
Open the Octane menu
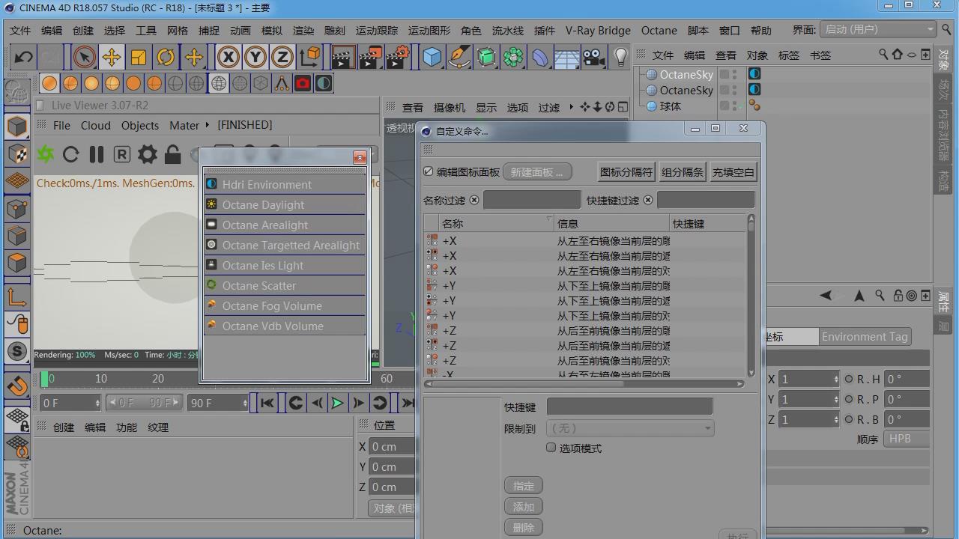click(x=659, y=31)
